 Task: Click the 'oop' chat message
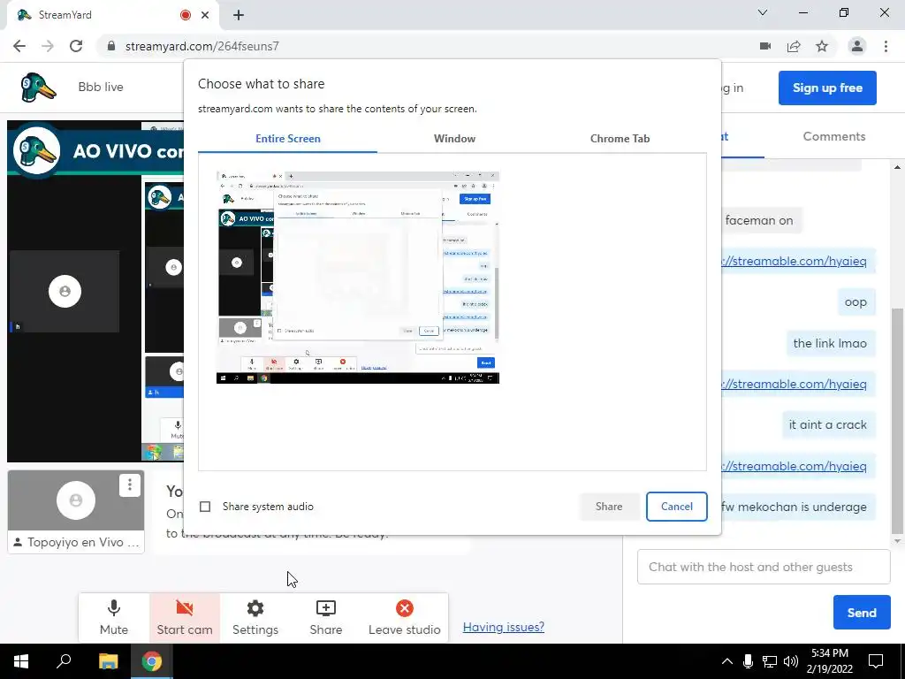pyautogui.click(x=856, y=302)
